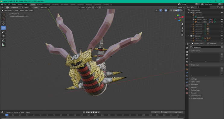Open the View Layer properties tab icon
Screen dimensions: 224x119
pyautogui.click(x=187, y=59)
